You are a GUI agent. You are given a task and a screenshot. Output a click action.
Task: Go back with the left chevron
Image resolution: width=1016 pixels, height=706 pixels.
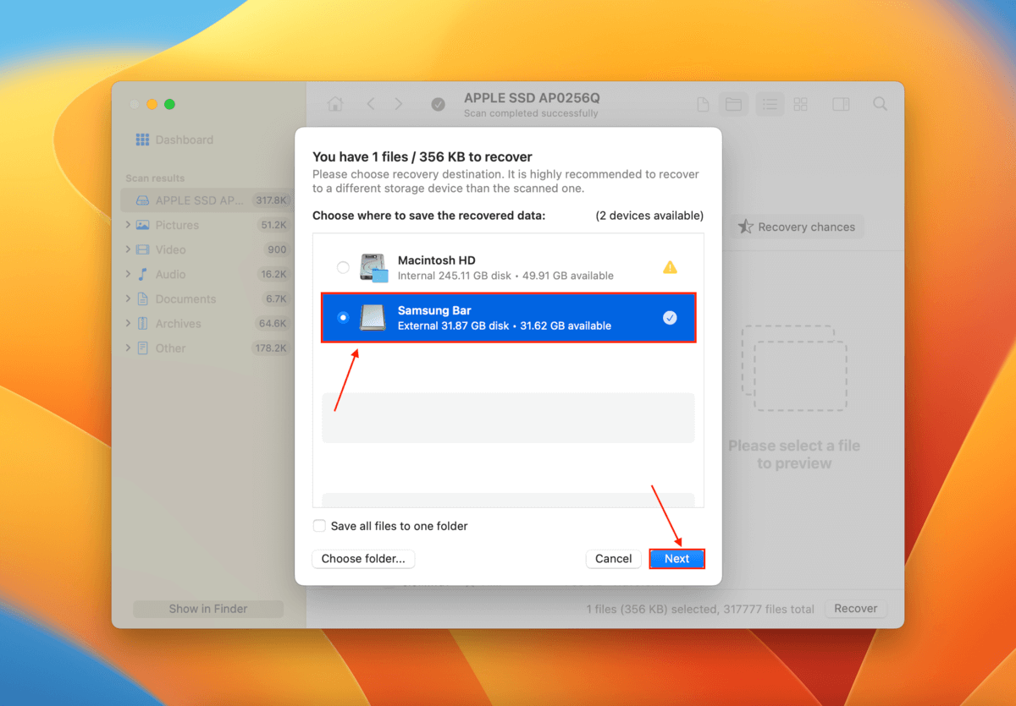(x=371, y=104)
